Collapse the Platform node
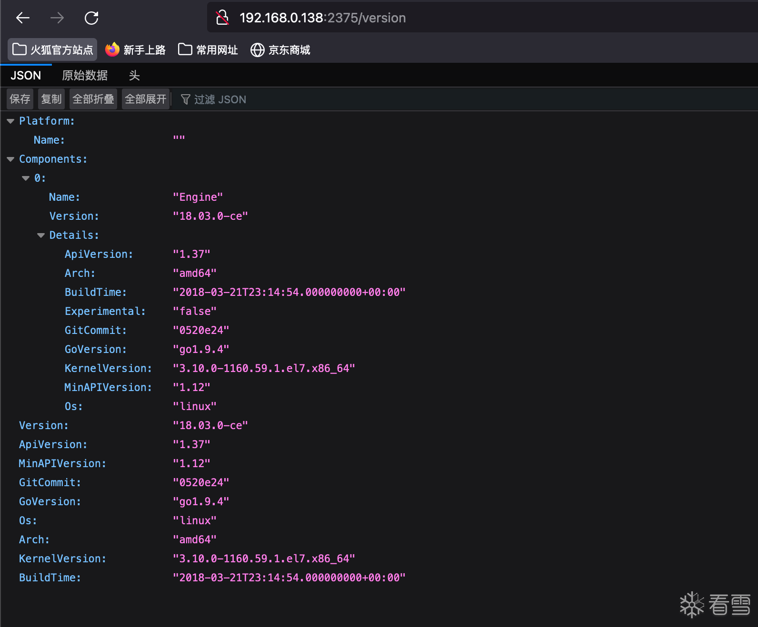This screenshot has width=758, height=627. [x=10, y=121]
